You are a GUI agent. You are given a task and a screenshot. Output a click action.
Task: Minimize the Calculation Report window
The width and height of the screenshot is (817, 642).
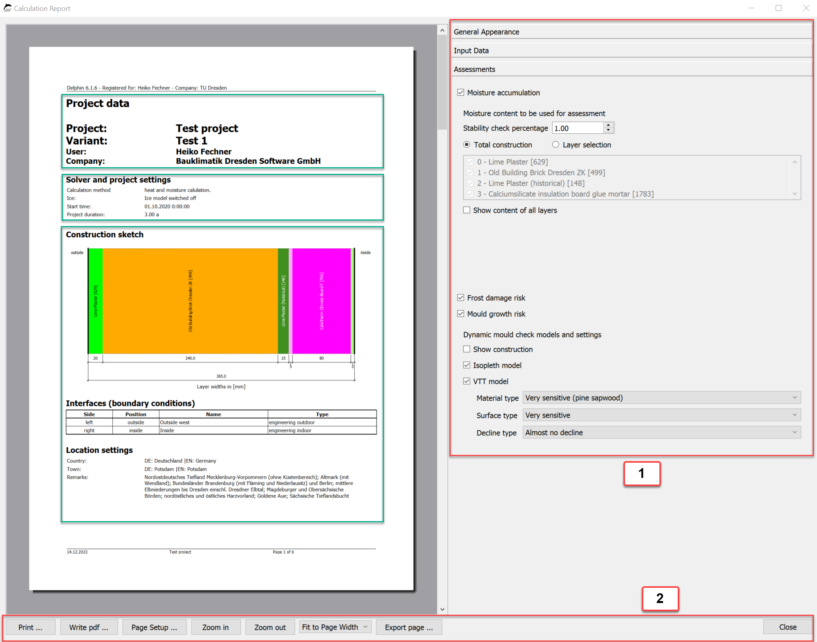coord(751,8)
